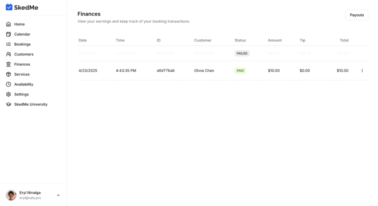Open the Customers section
The image size is (378, 206).
click(x=24, y=54)
